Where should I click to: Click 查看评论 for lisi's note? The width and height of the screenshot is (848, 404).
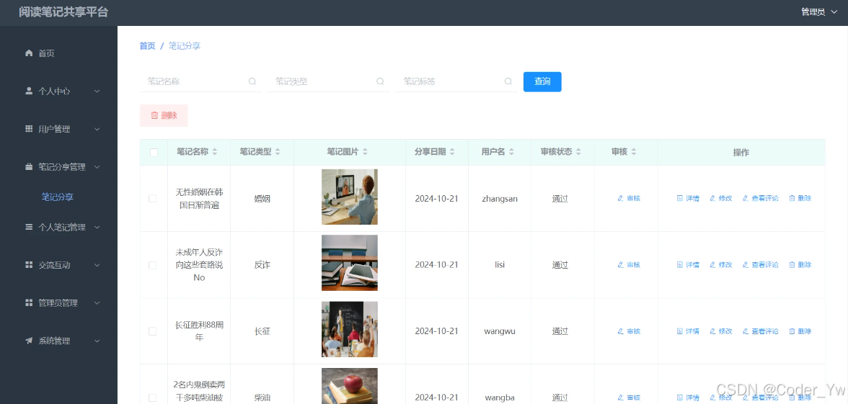760,265
